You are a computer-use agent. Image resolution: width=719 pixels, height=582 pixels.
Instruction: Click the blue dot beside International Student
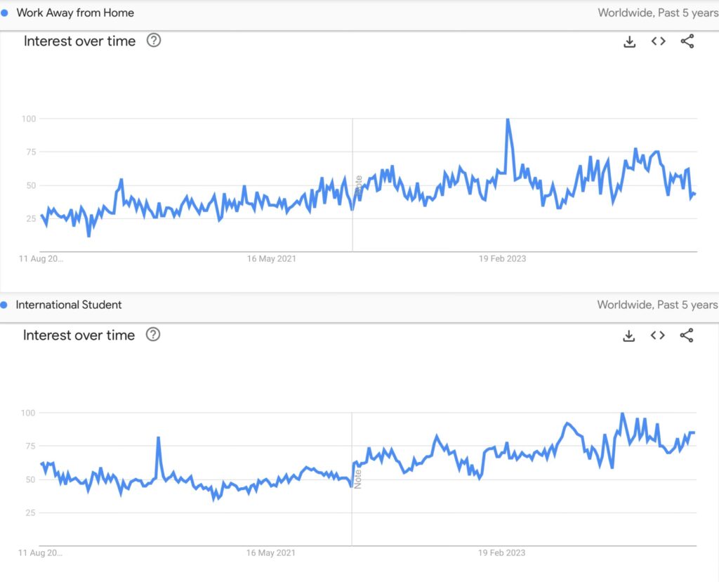(5, 305)
